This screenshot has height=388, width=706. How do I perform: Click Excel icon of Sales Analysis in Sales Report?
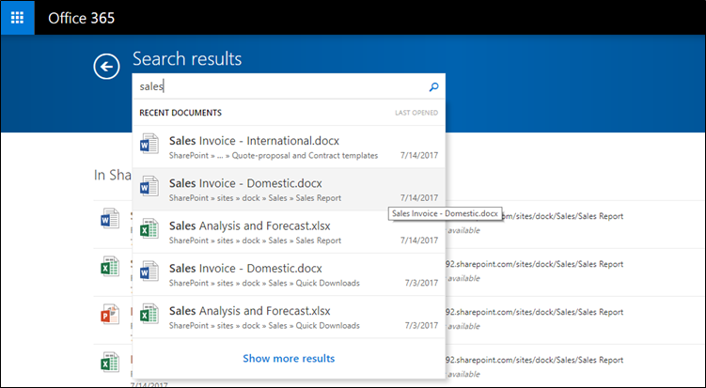point(149,229)
